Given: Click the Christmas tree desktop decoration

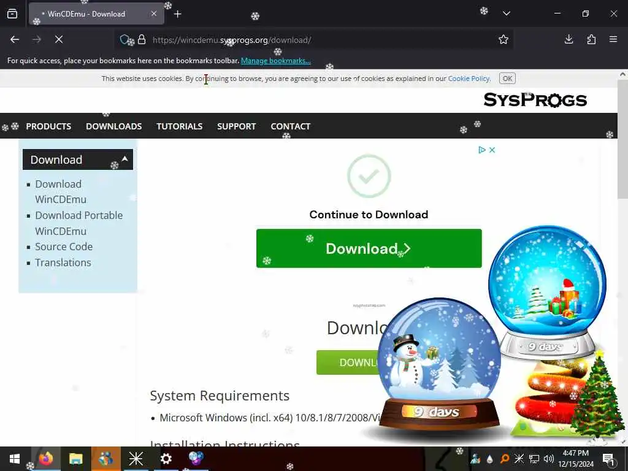Looking at the screenshot, I should (597, 397).
